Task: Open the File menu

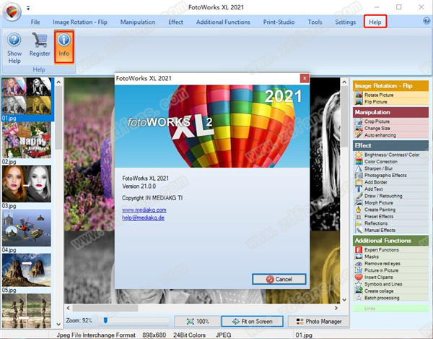Action: pyautogui.click(x=35, y=22)
